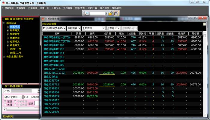Select 近(連)一月 in the category tree
Screen dimensions: 210x120
pyautogui.click(x=15, y=49)
